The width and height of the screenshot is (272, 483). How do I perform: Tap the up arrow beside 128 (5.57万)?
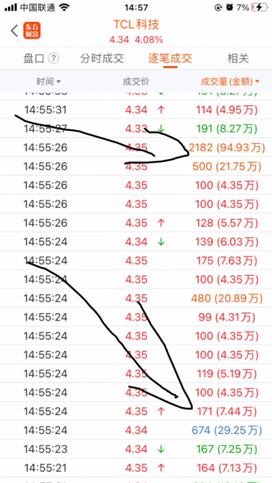(x=161, y=223)
